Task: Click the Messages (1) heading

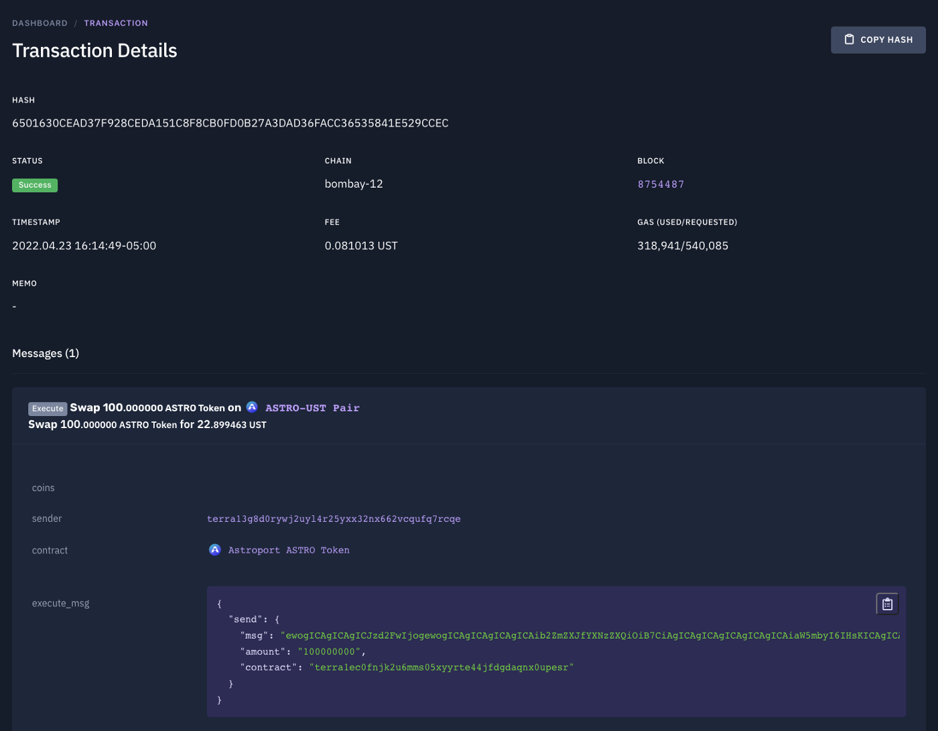Action: point(46,353)
